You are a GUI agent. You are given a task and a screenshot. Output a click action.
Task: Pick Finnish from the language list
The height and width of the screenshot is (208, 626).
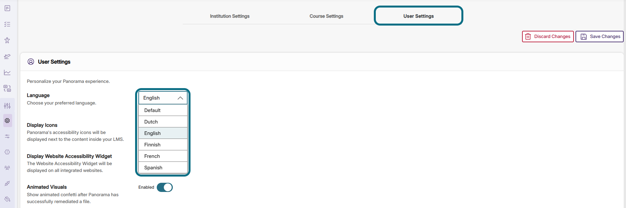coord(163,145)
